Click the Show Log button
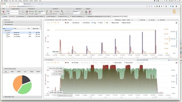The image size is (182, 102). (142, 20)
